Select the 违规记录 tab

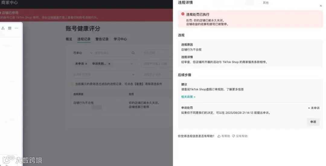coord(84,39)
